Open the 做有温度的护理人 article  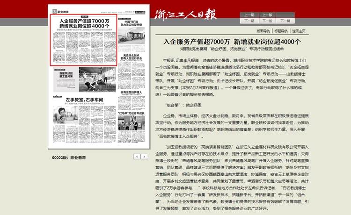click(131, 92)
